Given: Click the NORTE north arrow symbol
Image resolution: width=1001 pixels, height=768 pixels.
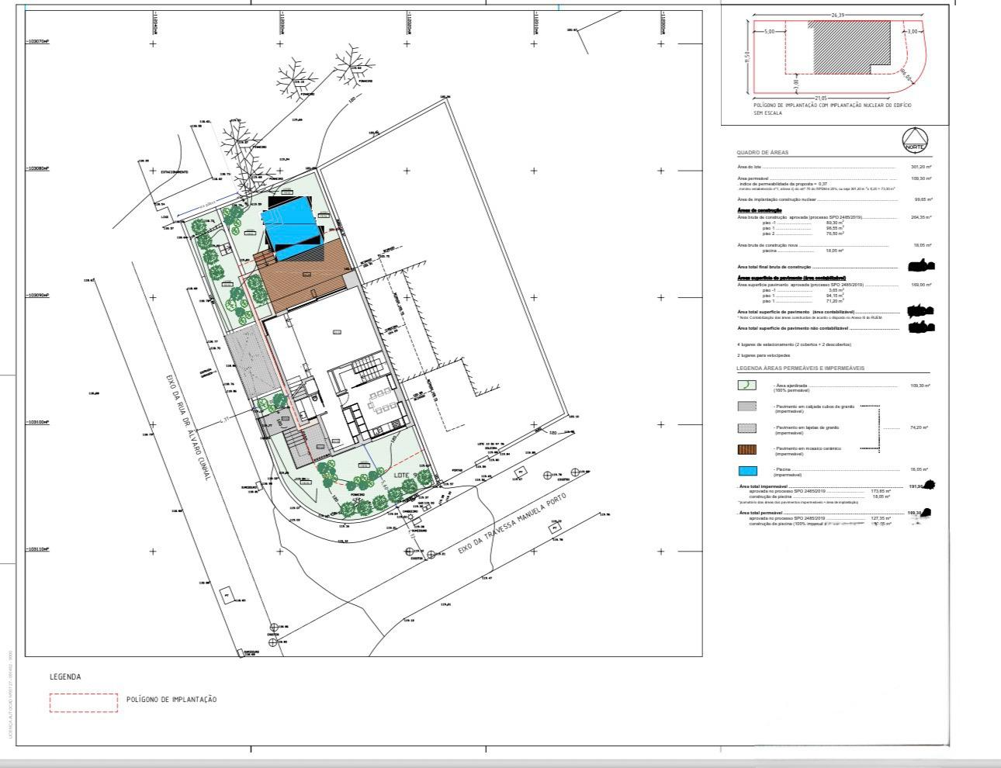Looking at the screenshot, I should click(915, 140).
